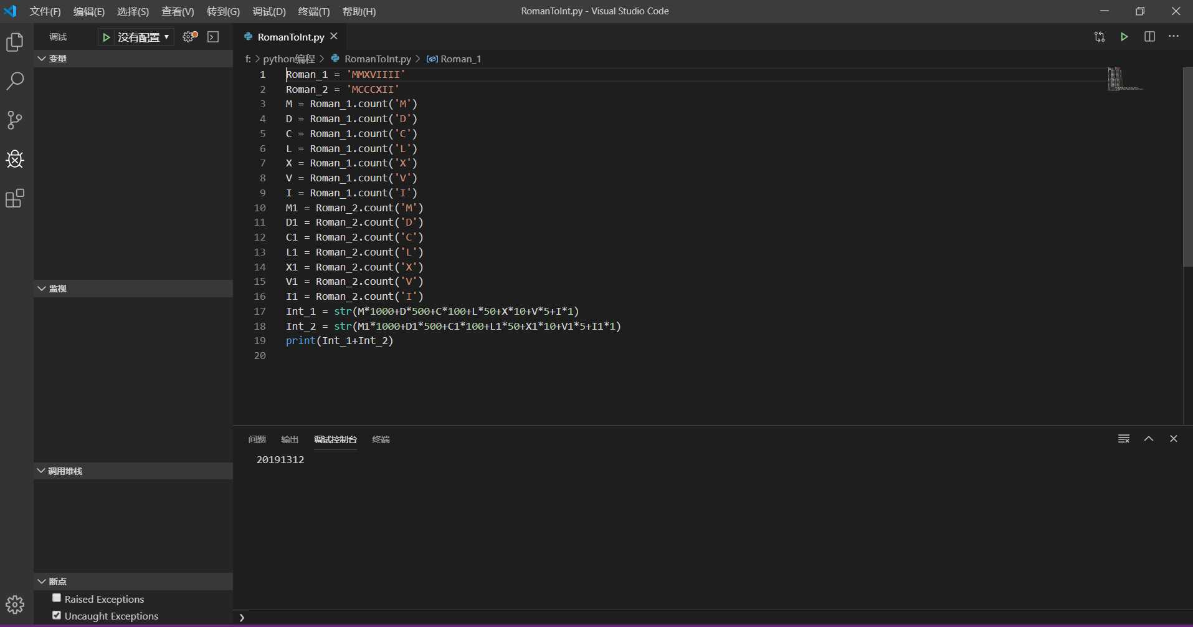The image size is (1193, 627).
Task: Collapse the 调用堆栈 section
Action: coord(133,471)
